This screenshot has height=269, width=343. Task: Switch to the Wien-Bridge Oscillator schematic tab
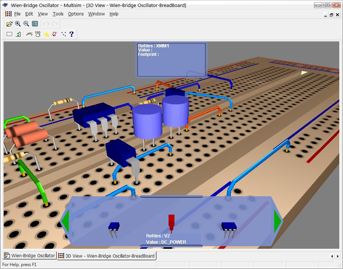(29, 255)
